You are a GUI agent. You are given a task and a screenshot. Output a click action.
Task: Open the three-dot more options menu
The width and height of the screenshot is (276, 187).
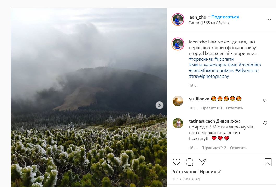269,20
